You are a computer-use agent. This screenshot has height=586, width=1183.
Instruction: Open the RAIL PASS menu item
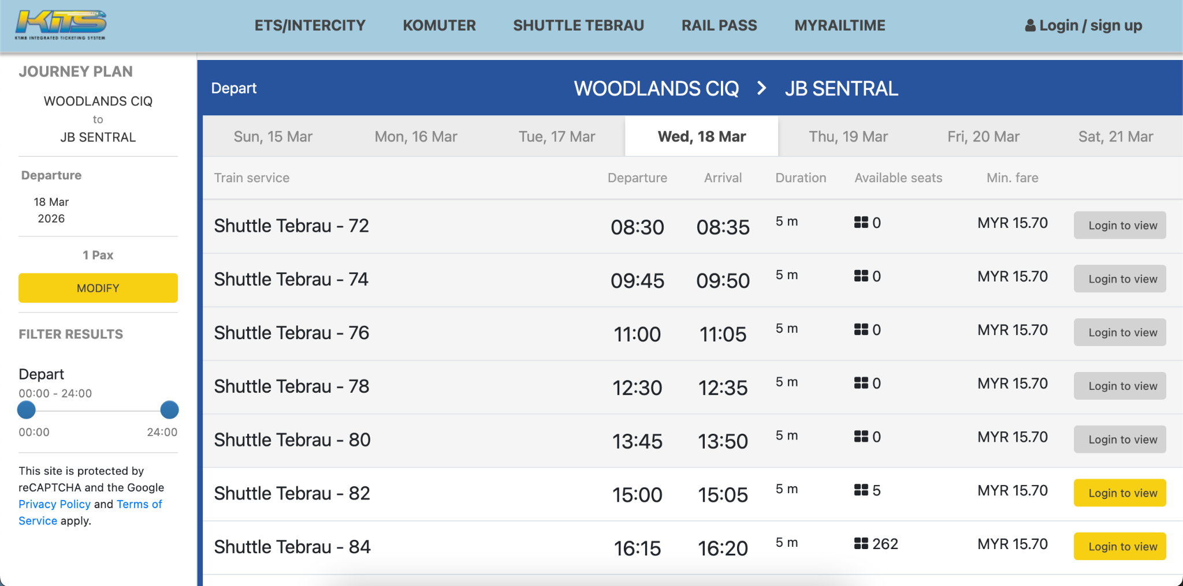719,25
